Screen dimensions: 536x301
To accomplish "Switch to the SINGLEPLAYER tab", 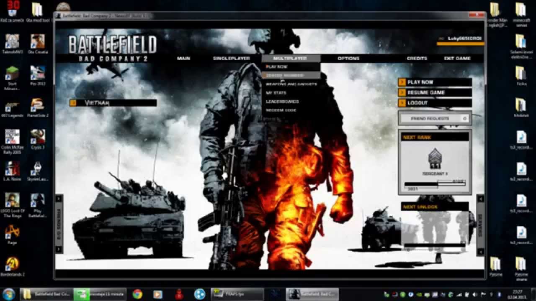I will (x=231, y=59).
